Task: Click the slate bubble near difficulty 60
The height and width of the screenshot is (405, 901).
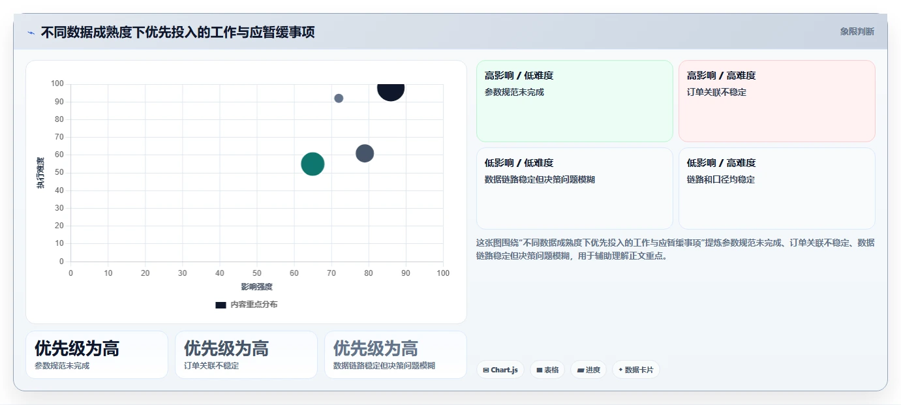Action: click(365, 153)
